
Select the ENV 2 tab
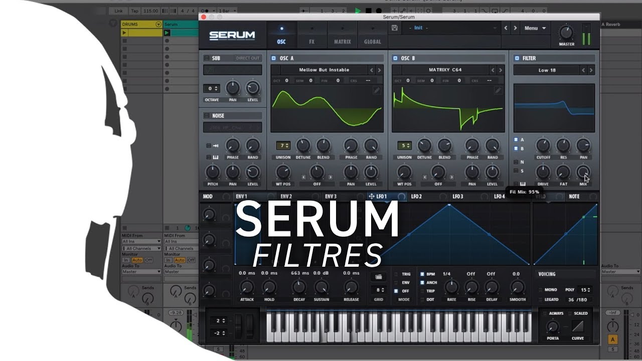coord(286,197)
